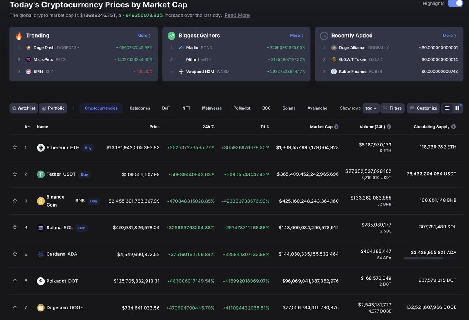Click Buy next to Ethereum ETH
The image size is (469, 320).
[88, 148]
